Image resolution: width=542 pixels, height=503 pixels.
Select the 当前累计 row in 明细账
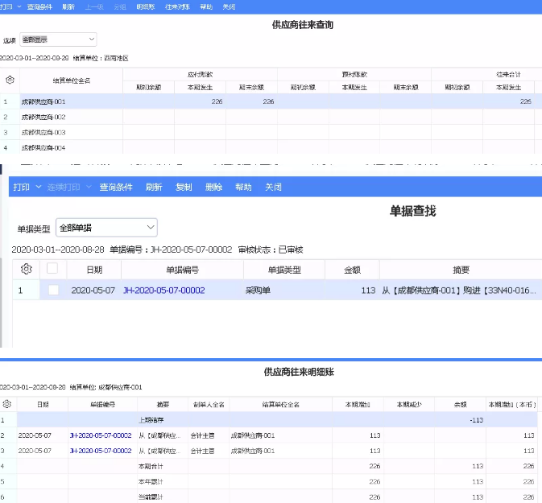[x=268, y=497]
